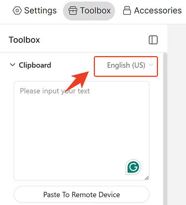Click the Clipboard section label
186x205 pixels.
tap(35, 65)
